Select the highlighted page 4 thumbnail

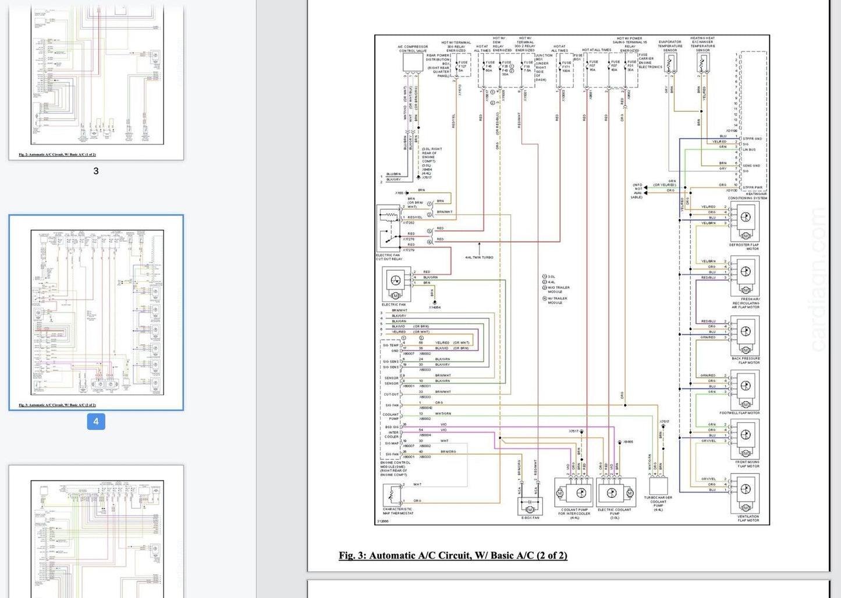pyautogui.click(x=96, y=312)
